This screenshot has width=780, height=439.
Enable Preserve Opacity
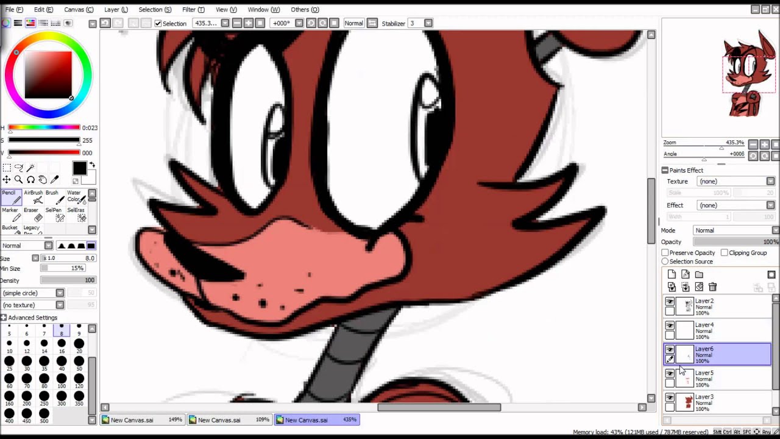click(x=665, y=252)
